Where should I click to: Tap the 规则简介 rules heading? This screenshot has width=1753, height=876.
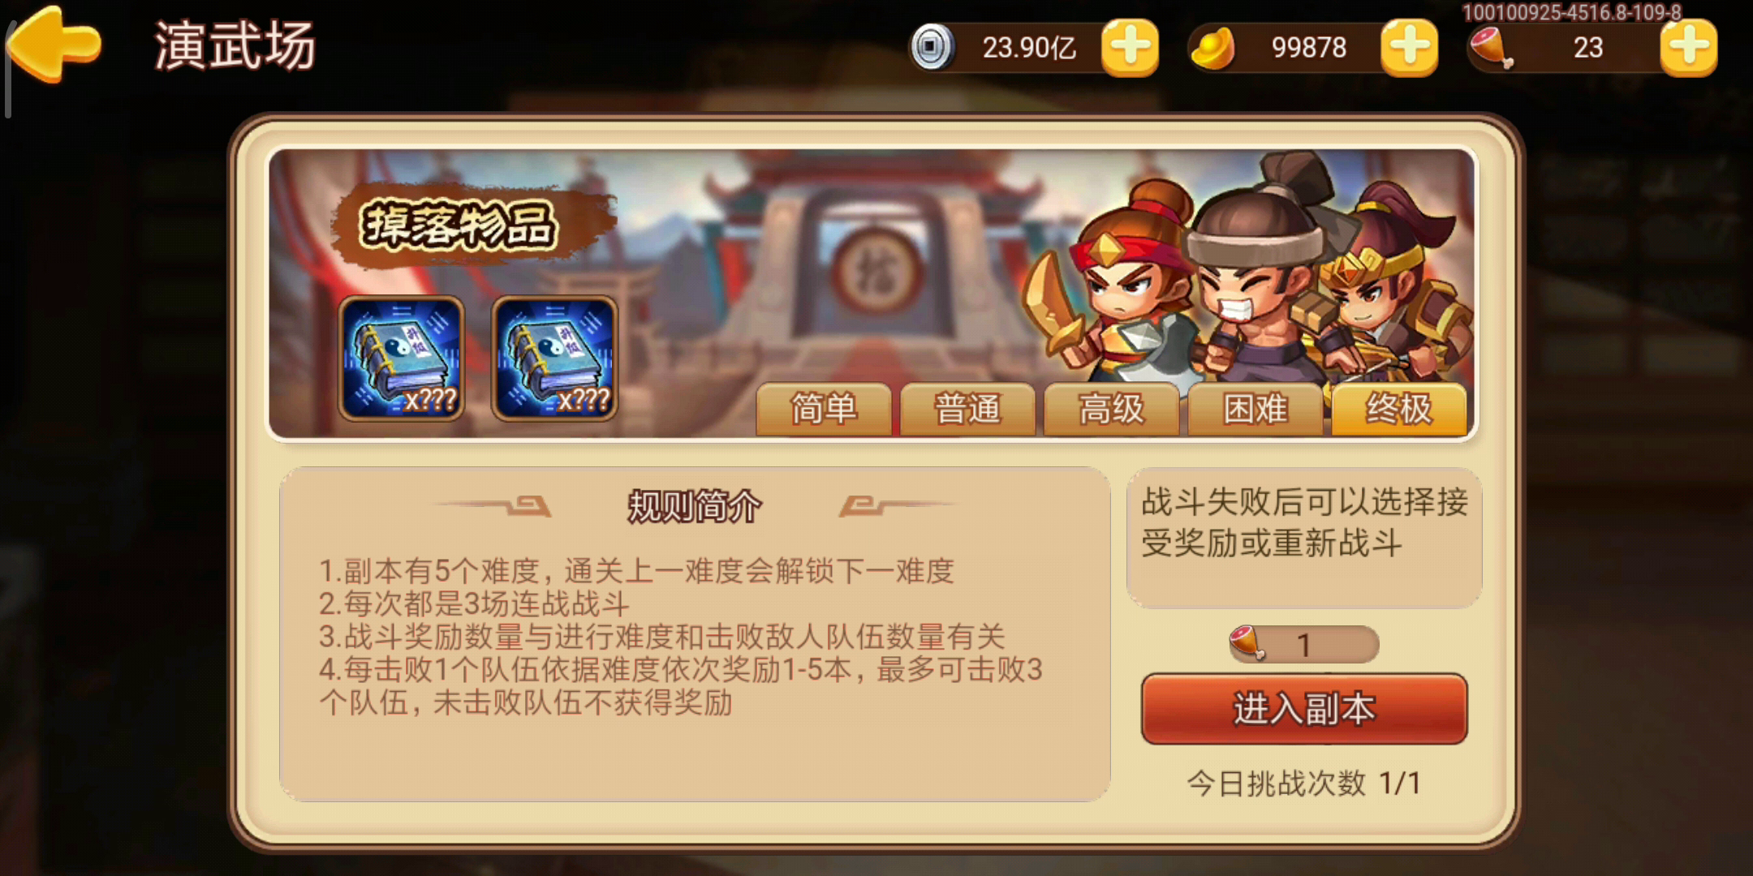click(x=695, y=507)
